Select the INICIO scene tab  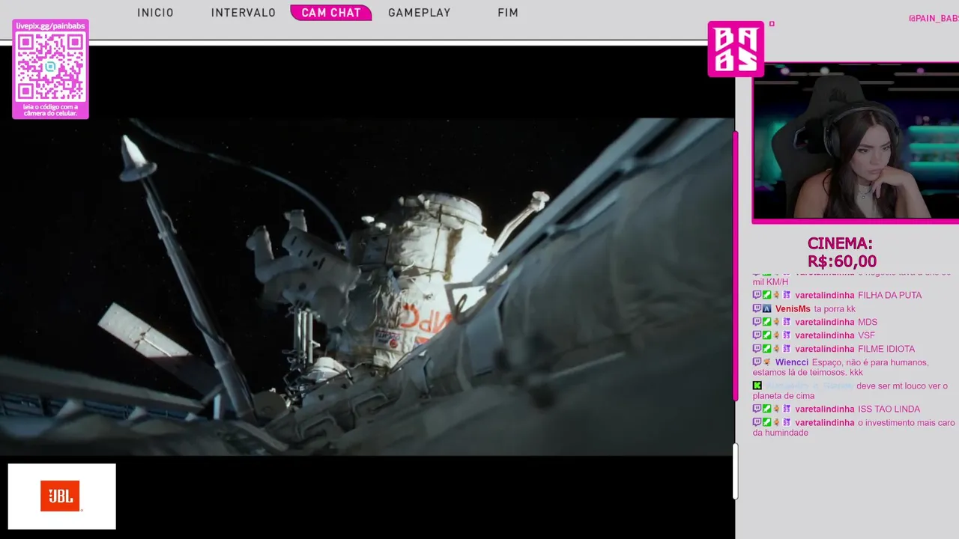click(155, 13)
